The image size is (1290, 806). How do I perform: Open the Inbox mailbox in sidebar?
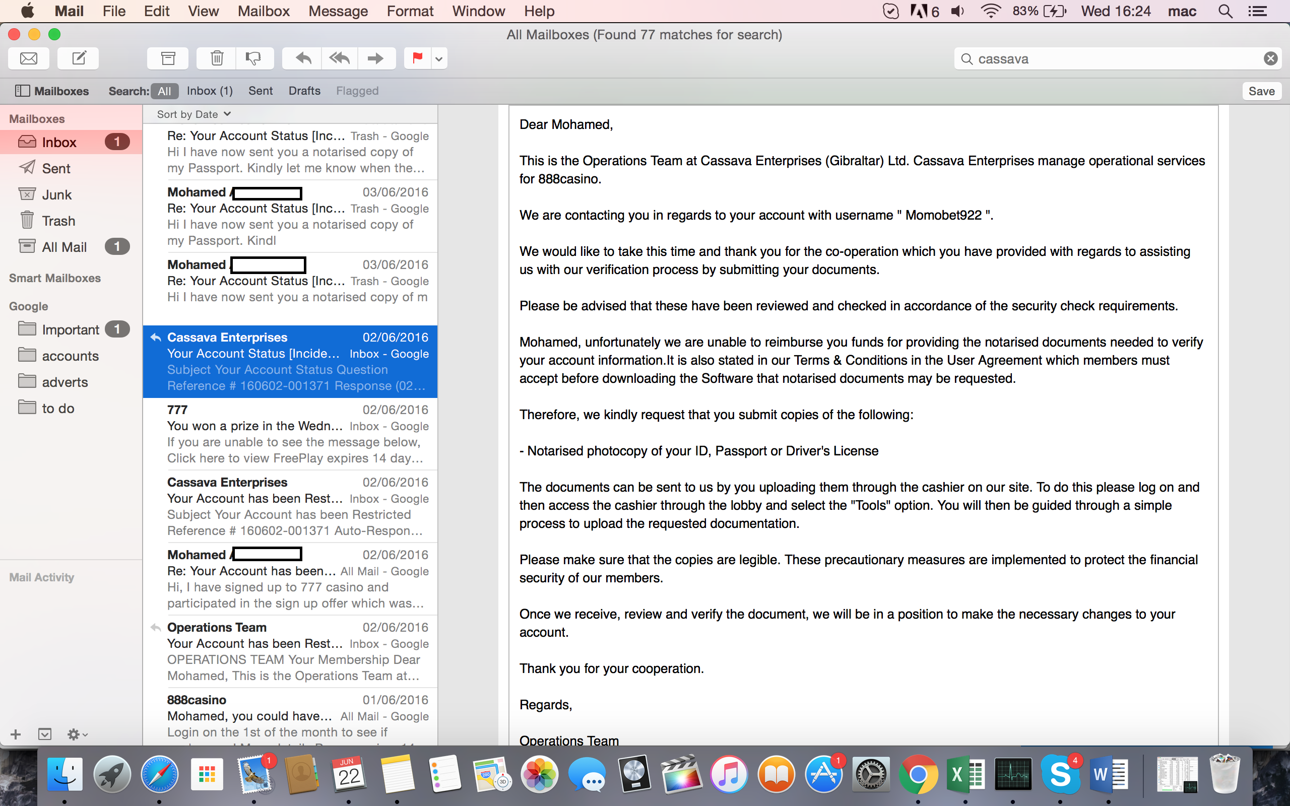[x=71, y=143]
